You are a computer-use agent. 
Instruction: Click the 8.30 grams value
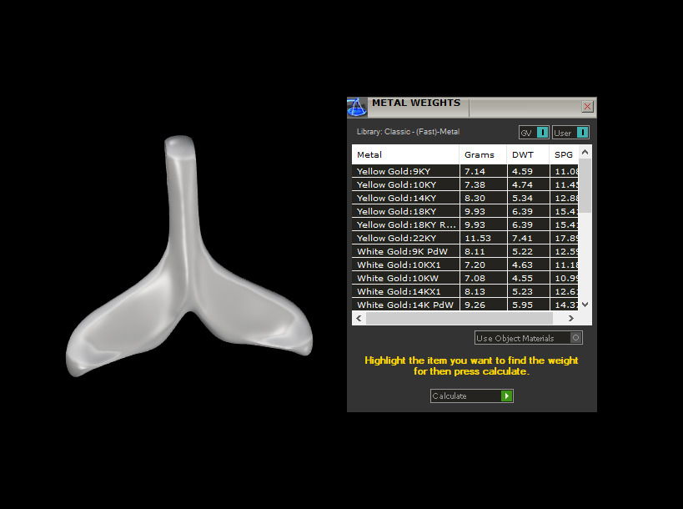tap(475, 199)
